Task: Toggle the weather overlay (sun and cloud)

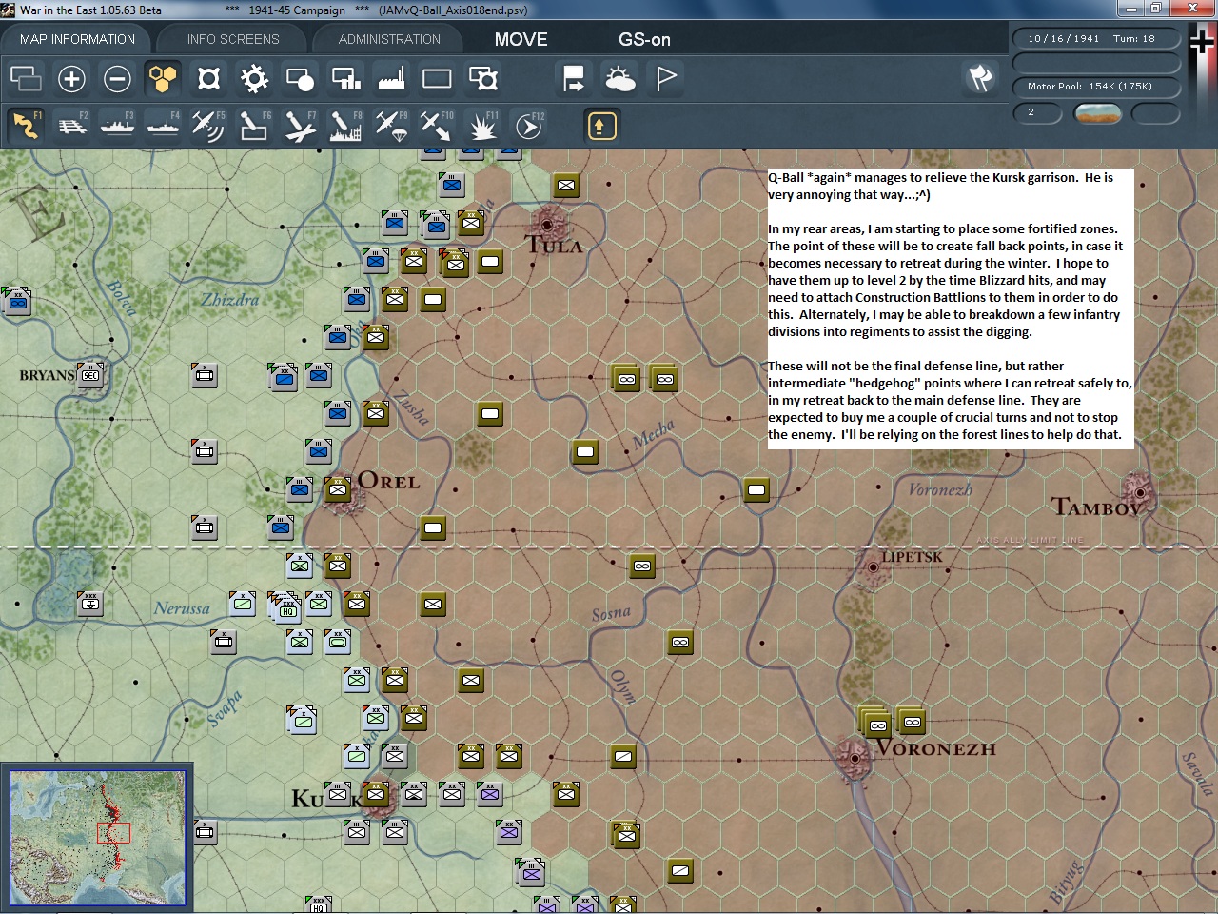Action: click(x=619, y=78)
